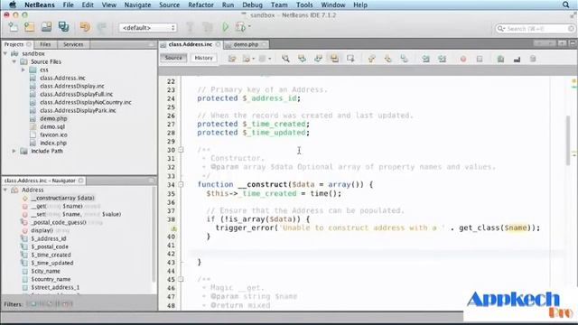Click Find Previous Occurrence icon
This screenshot has height=325, width=578.
coord(302,59)
